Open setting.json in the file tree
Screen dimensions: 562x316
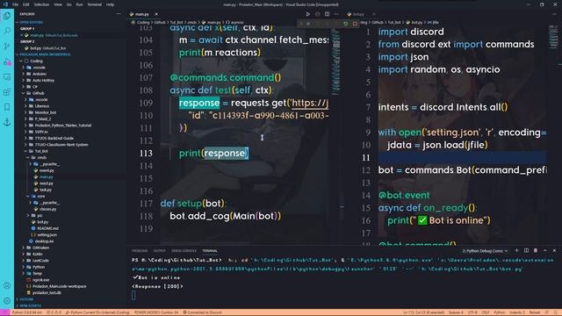pos(47,235)
